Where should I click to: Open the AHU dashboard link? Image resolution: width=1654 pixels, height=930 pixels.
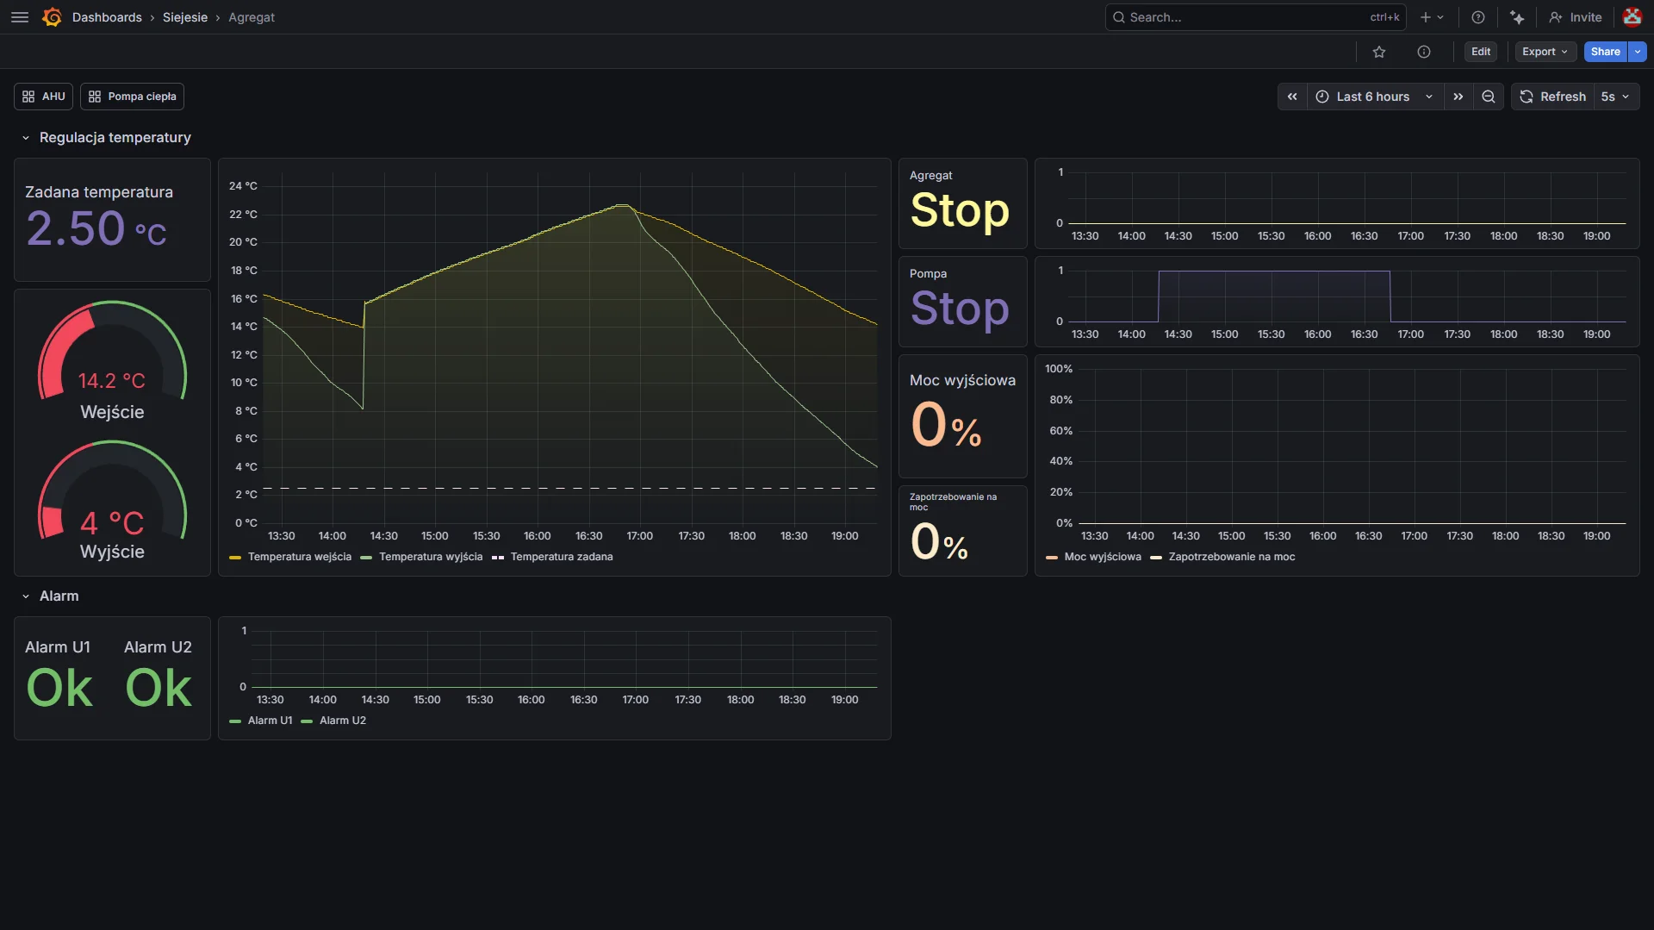(x=42, y=97)
